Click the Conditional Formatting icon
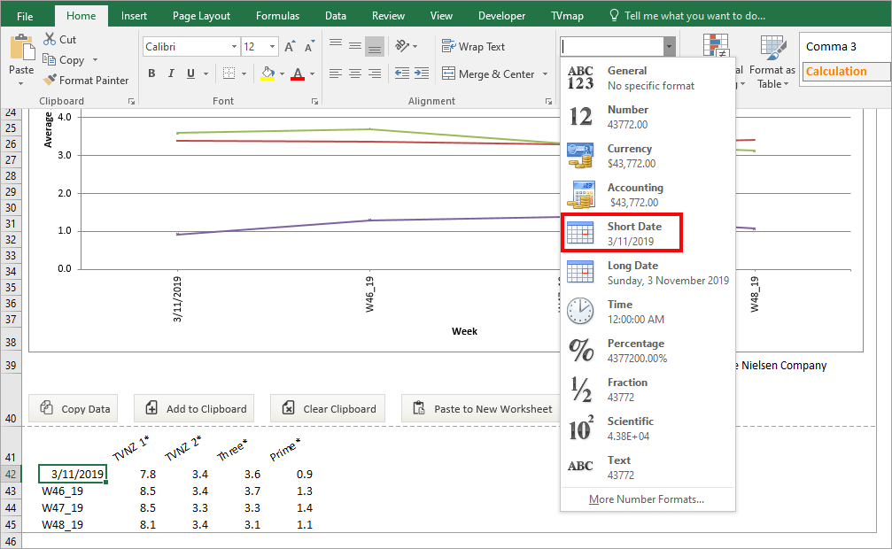The height and width of the screenshot is (549, 892). pos(716,47)
